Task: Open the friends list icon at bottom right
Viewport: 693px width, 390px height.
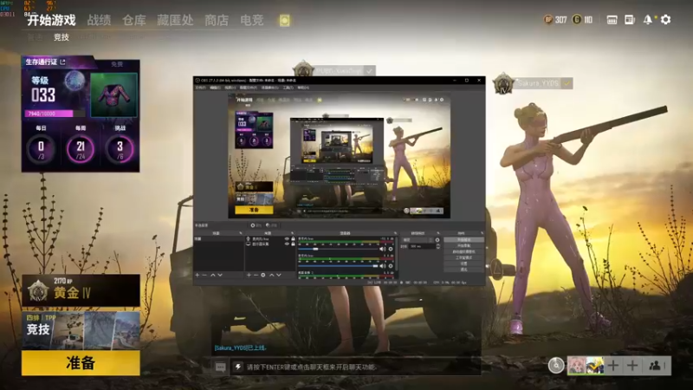Action: click(x=655, y=366)
